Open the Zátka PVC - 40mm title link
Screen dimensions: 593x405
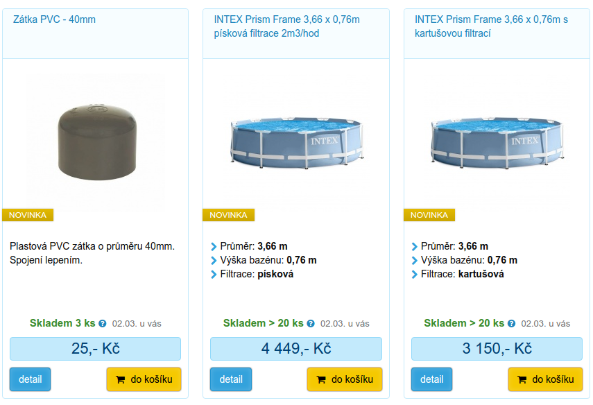pos(54,19)
